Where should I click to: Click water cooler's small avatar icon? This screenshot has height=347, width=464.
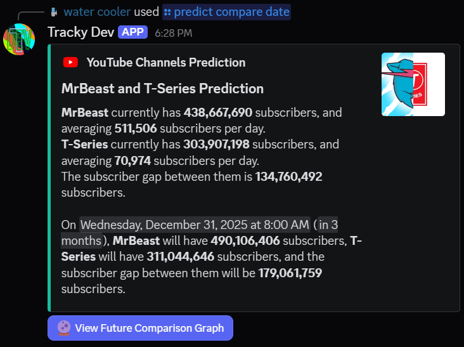(x=53, y=12)
